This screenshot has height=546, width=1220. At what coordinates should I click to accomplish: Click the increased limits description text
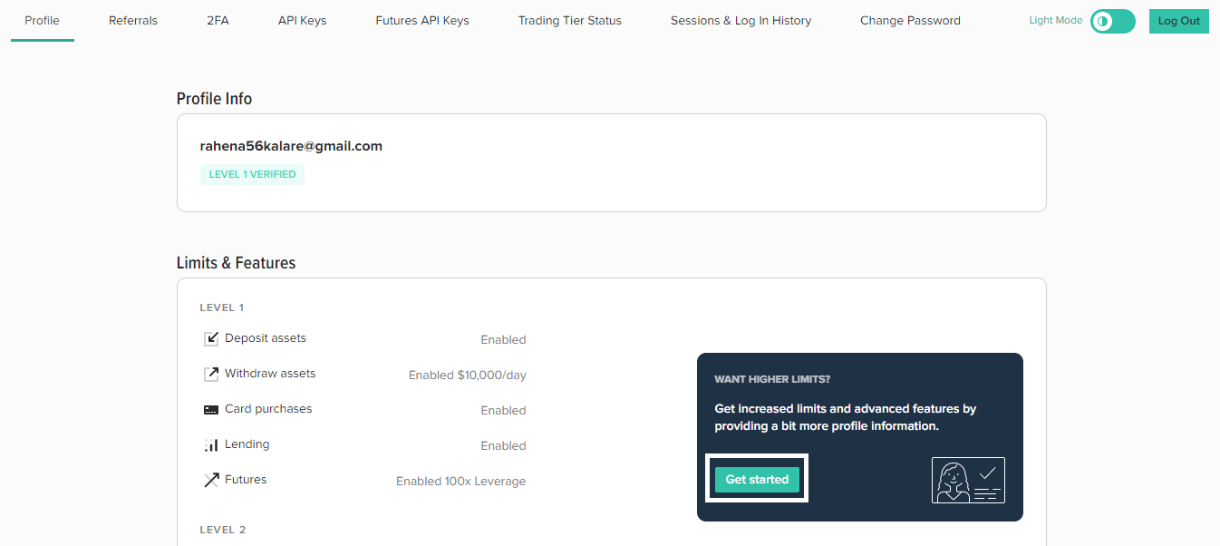(x=846, y=417)
